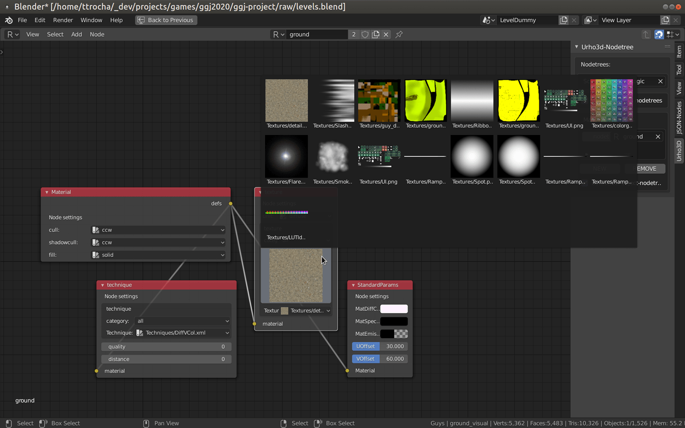685x428 pixels.
Task: Open MatDiffC color swatch
Action: [394, 309]
